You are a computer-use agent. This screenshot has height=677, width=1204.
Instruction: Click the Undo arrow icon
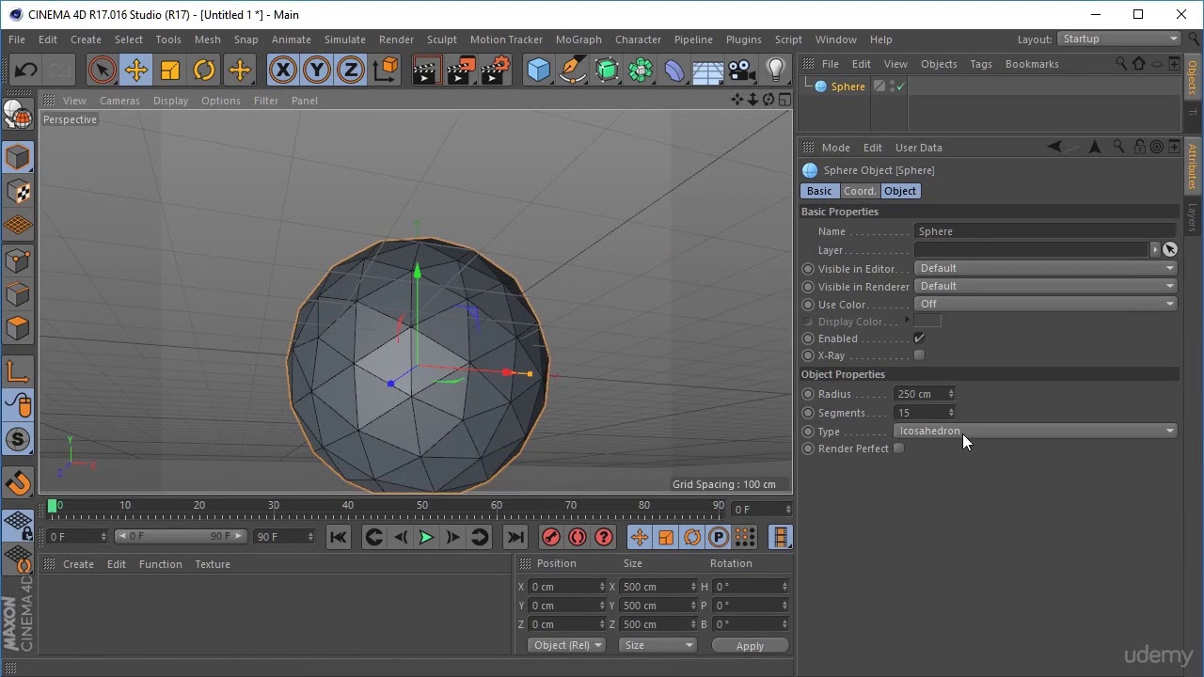25,71
